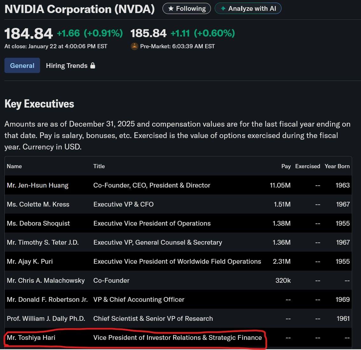This screenshot has width=361, height=350.
Task: Click the star icon in Following button
Action: (x=171, y=9)
